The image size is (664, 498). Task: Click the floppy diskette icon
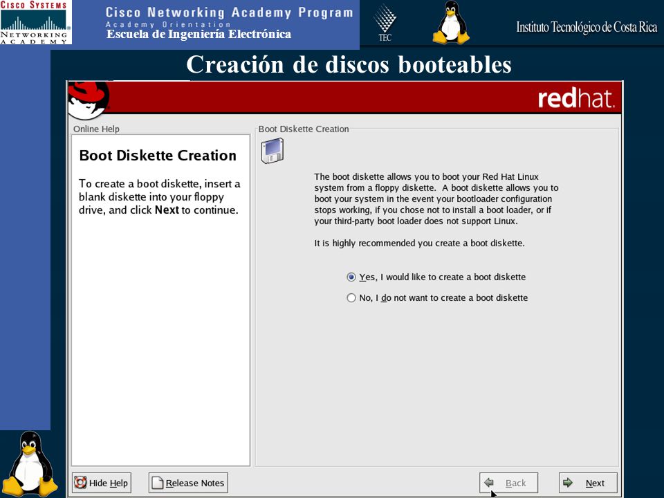click(273, 151)
